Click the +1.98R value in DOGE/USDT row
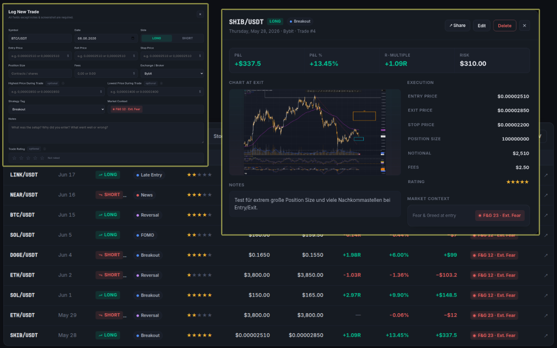 [x=352, y=255]
